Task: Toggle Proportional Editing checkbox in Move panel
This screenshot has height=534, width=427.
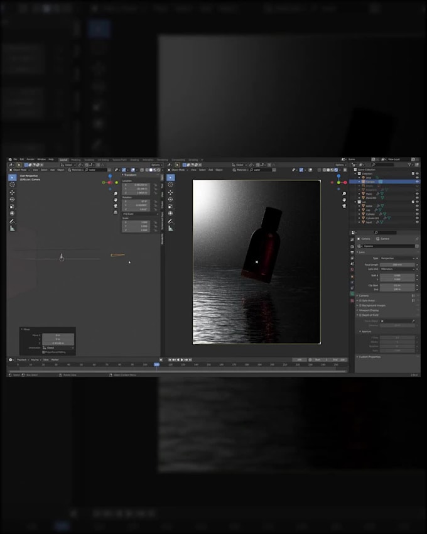Action: (x=44, y=352)
